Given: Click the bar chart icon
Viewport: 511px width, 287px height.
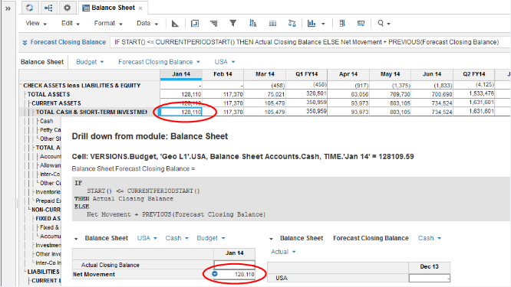Looking at the screenshot, I should click(x=312, y=24).
